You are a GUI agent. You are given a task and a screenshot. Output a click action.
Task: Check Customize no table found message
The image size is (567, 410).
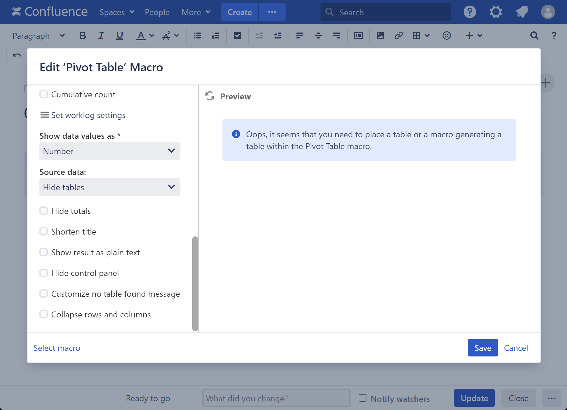44,294
